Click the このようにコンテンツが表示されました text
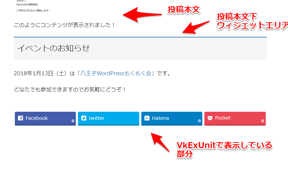This screenshot has width=288, height=187. click(x=64, y=25)
